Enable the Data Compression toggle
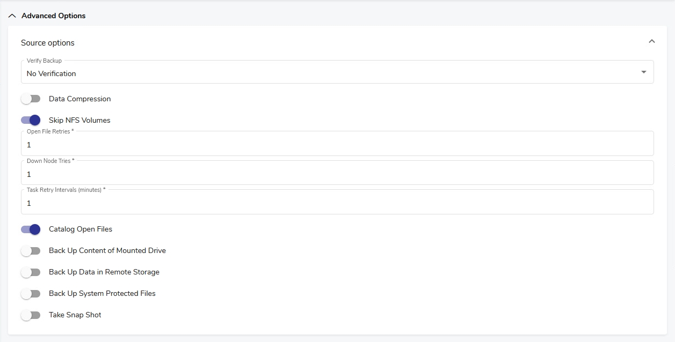Image resolution: width=675 pixels, height=342 pixels. [x=31, y=99]
